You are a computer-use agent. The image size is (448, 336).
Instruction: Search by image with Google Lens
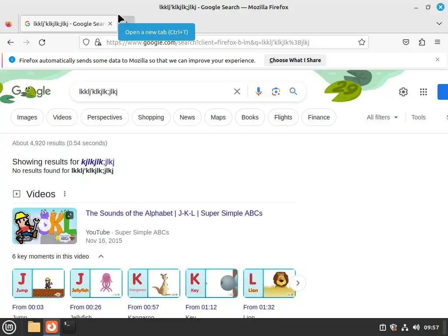click(276, 91)
